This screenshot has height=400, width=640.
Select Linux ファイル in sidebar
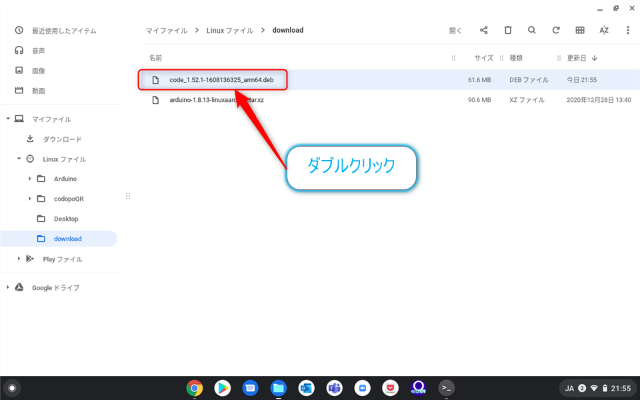64,159
